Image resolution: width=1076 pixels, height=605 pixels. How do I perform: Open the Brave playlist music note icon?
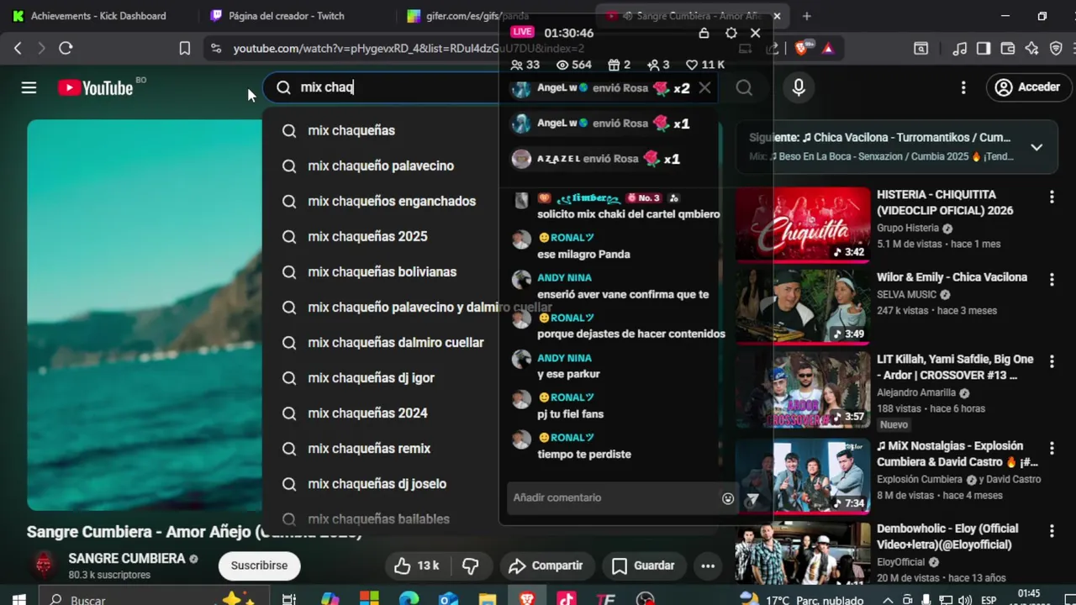[x=959, y=49]
